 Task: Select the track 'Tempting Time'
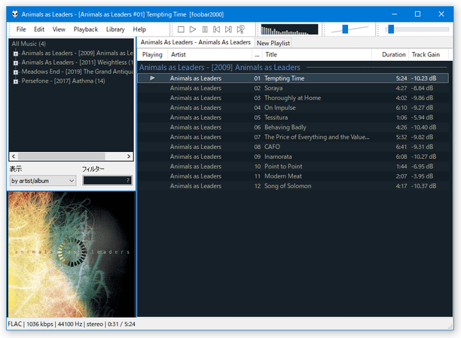click(x=293, y=78)
